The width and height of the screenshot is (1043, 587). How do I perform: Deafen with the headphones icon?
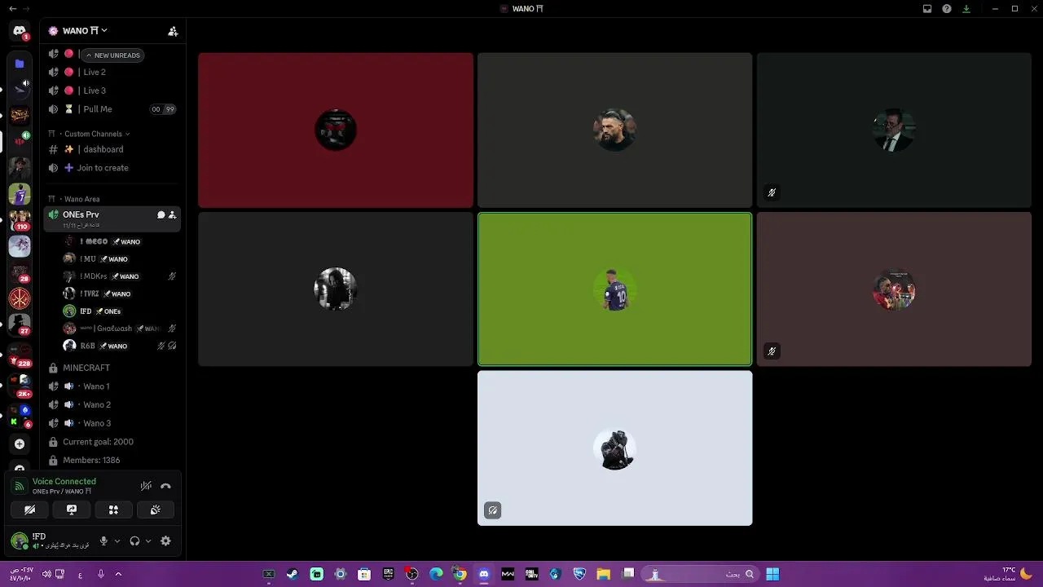(x=134, y=541)
